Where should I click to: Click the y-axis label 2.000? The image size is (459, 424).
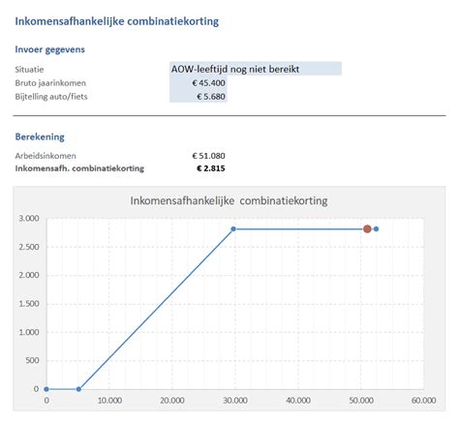pyautogui.click(x=29, y=275)
